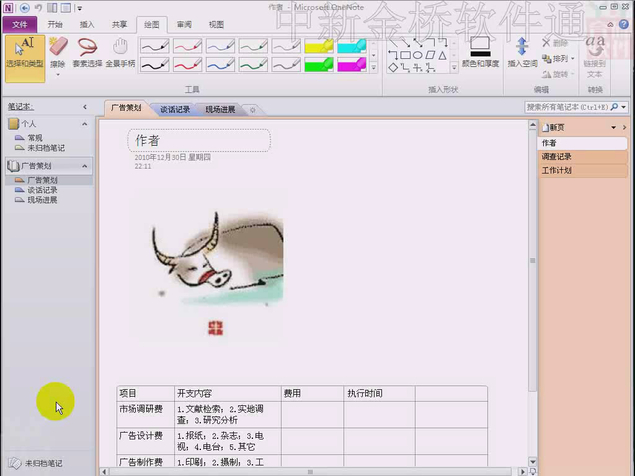Viewport: 635px width, 476px height.
Task: Click the Undo icon in the title bar
Action: 38,7
